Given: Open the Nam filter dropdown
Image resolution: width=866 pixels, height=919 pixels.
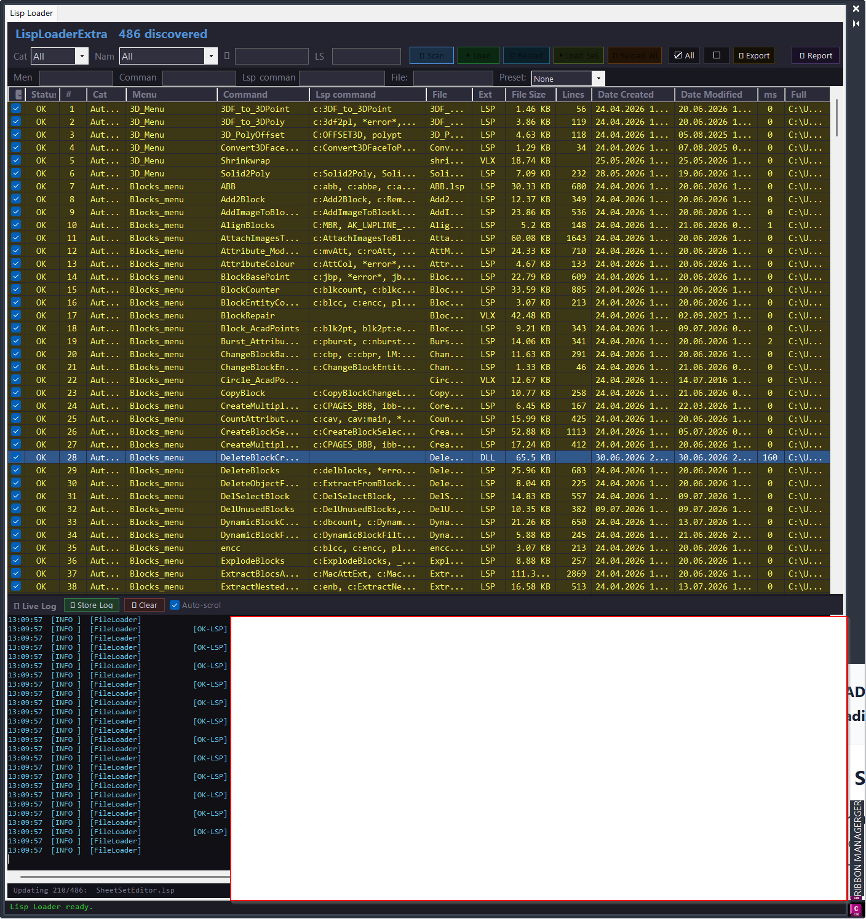Looking at the screenshot, I should tap(211, 56).
